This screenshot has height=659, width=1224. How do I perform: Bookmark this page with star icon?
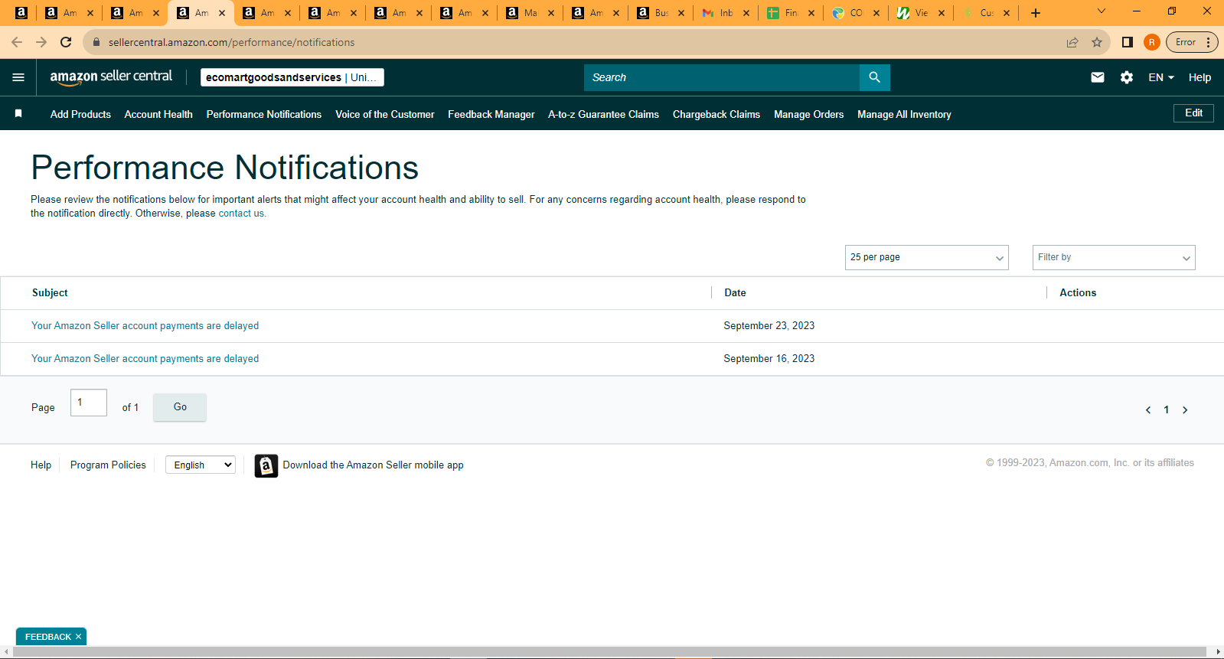pos(1097,42)
